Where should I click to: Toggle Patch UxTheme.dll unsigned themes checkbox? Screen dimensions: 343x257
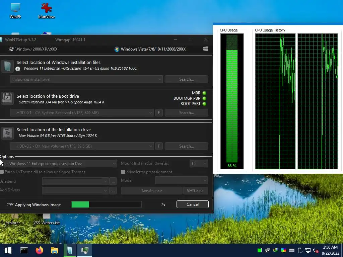pos(2,172)
